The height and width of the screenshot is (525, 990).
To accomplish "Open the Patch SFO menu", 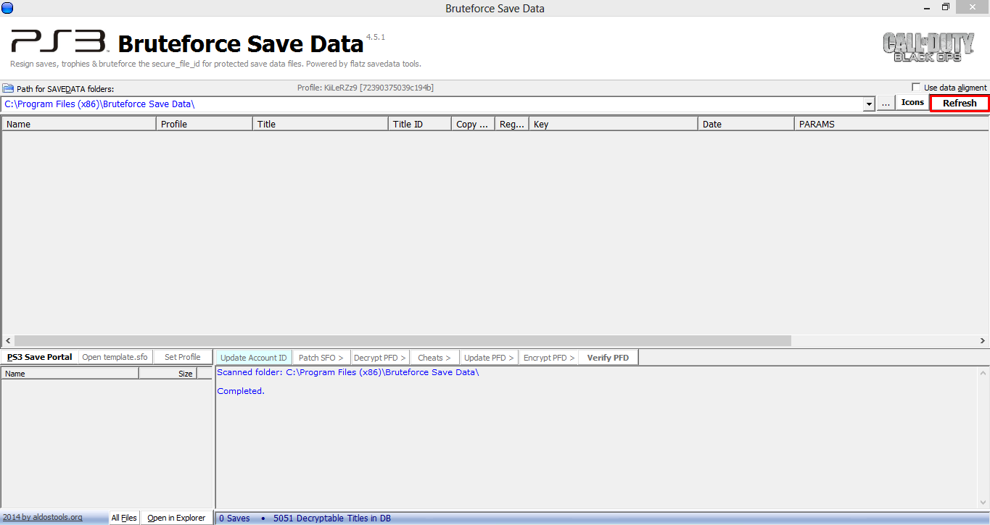I will 321,358.
